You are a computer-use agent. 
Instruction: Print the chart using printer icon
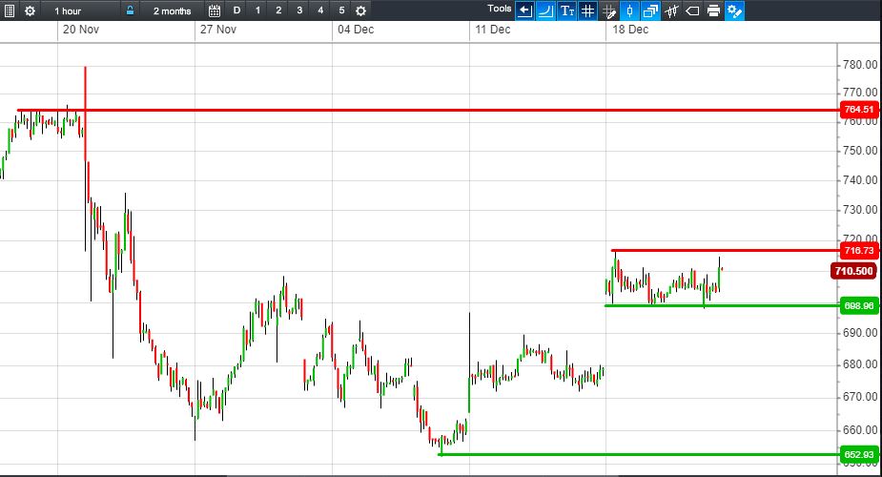click(713, 10)
